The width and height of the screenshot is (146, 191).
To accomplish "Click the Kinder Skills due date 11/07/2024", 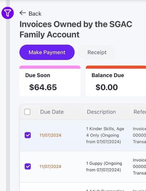I will 50,135.
